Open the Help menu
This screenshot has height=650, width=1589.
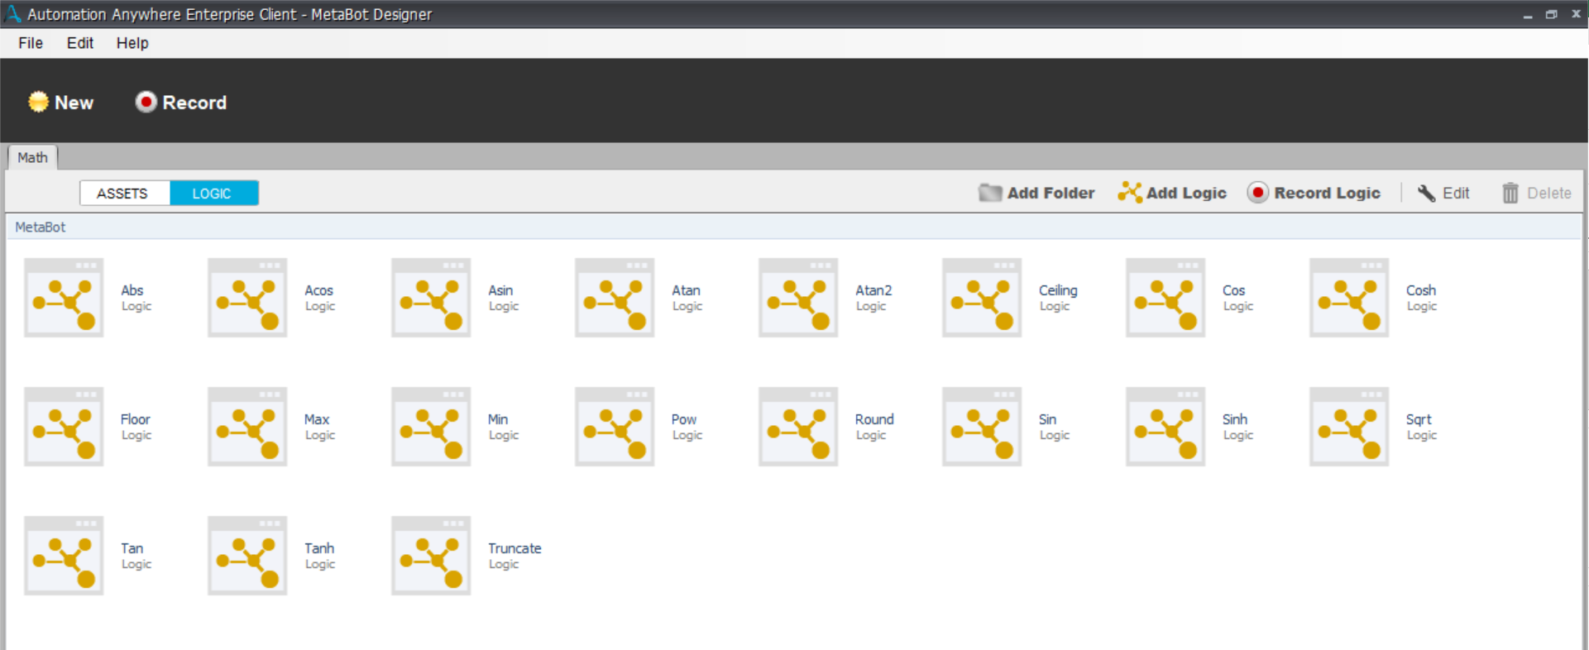(132, 43)
